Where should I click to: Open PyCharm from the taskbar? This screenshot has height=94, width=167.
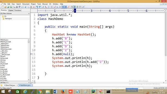[93, 92]
